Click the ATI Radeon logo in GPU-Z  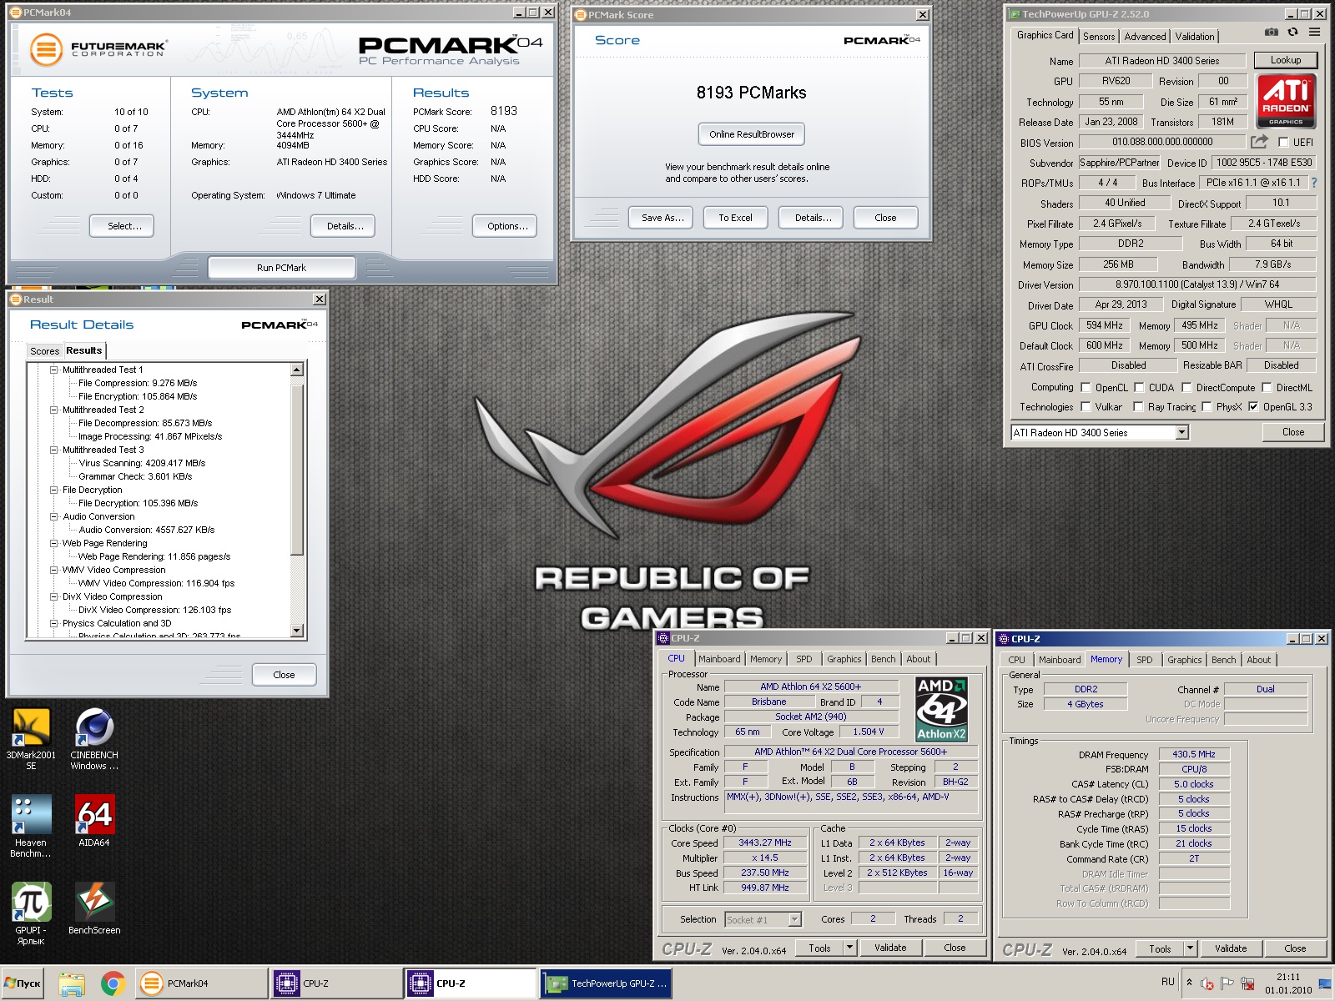click(1285, 101)
